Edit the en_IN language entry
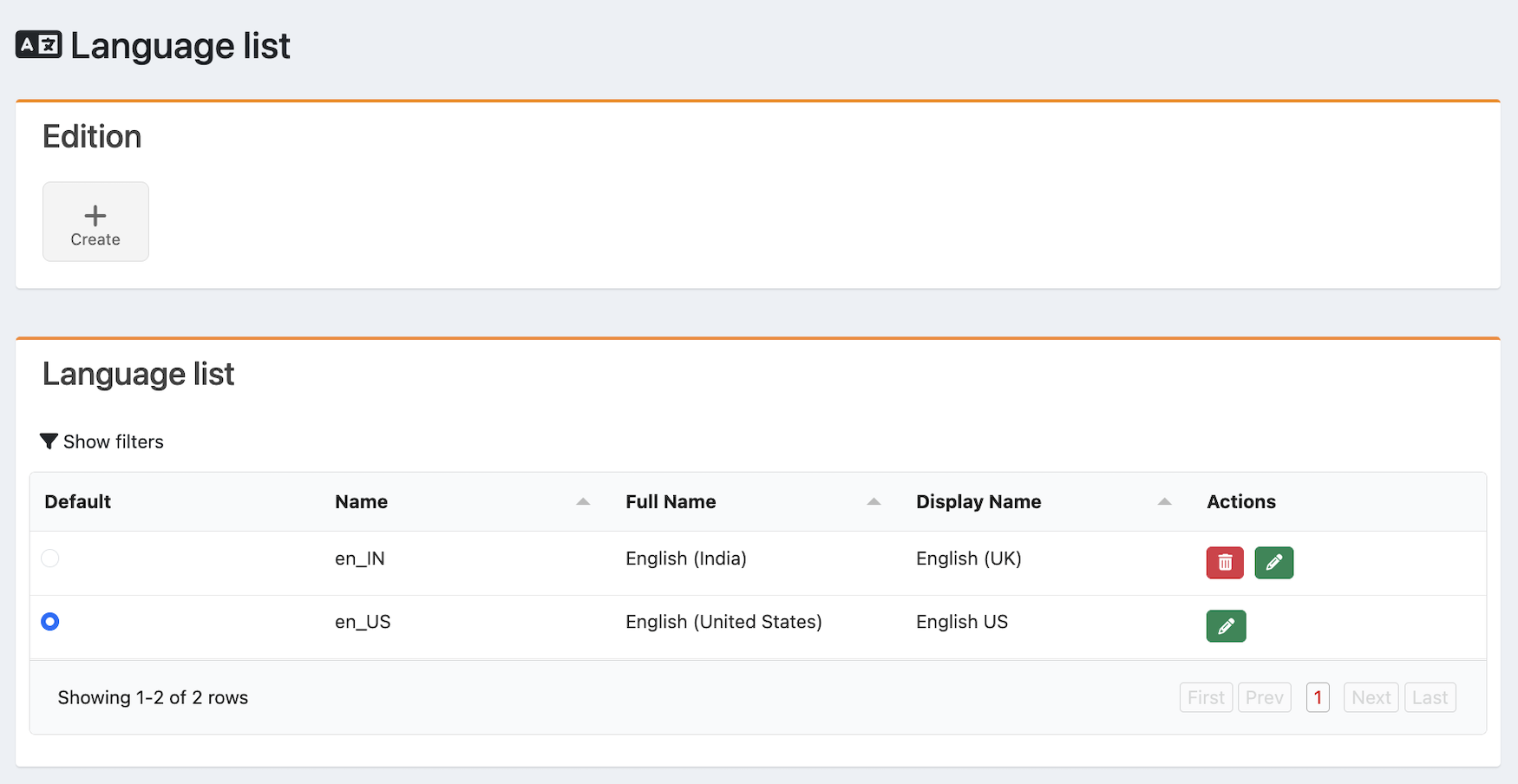 click(x=1273, y=563)
